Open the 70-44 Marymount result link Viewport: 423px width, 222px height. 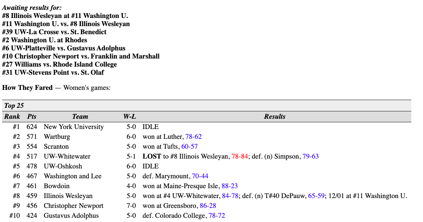point(200,176)
